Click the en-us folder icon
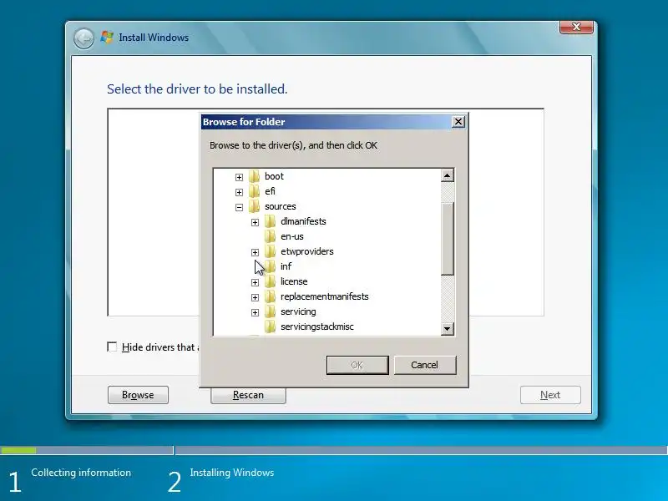The width and height of the screenshot is (668, 501). 270,236
